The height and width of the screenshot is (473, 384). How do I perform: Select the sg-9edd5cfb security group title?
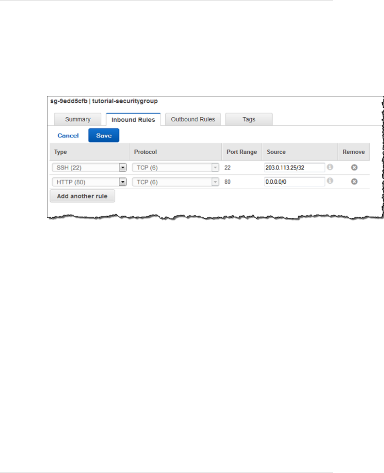(104, 101)
